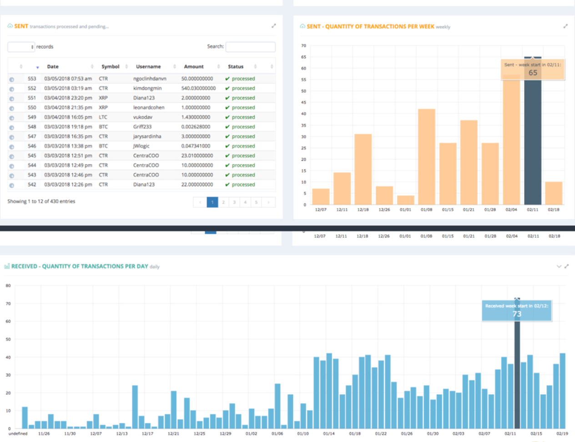Expand the Sent per week chart panel

coord(565,26)
